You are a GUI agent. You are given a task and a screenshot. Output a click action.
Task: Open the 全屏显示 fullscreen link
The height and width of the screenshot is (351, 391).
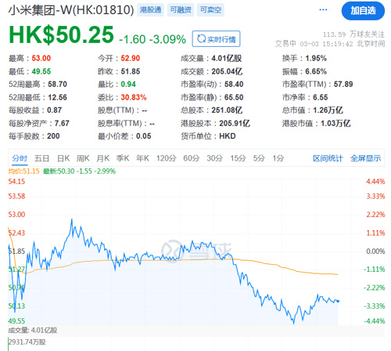point(365,158)
